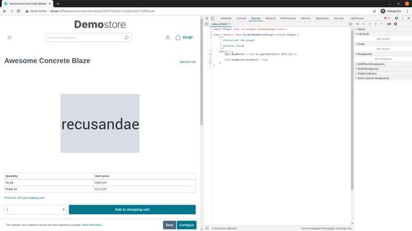412x231 pixels.
Task: Click Step out of current function
Action: tap(375, 24)
